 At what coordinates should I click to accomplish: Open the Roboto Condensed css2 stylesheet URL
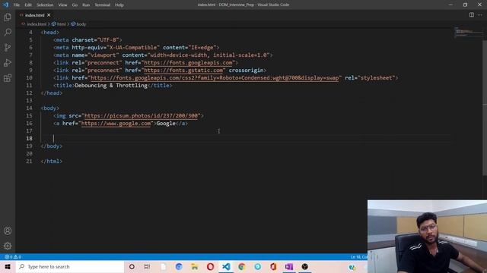click(x=215, y=77)
